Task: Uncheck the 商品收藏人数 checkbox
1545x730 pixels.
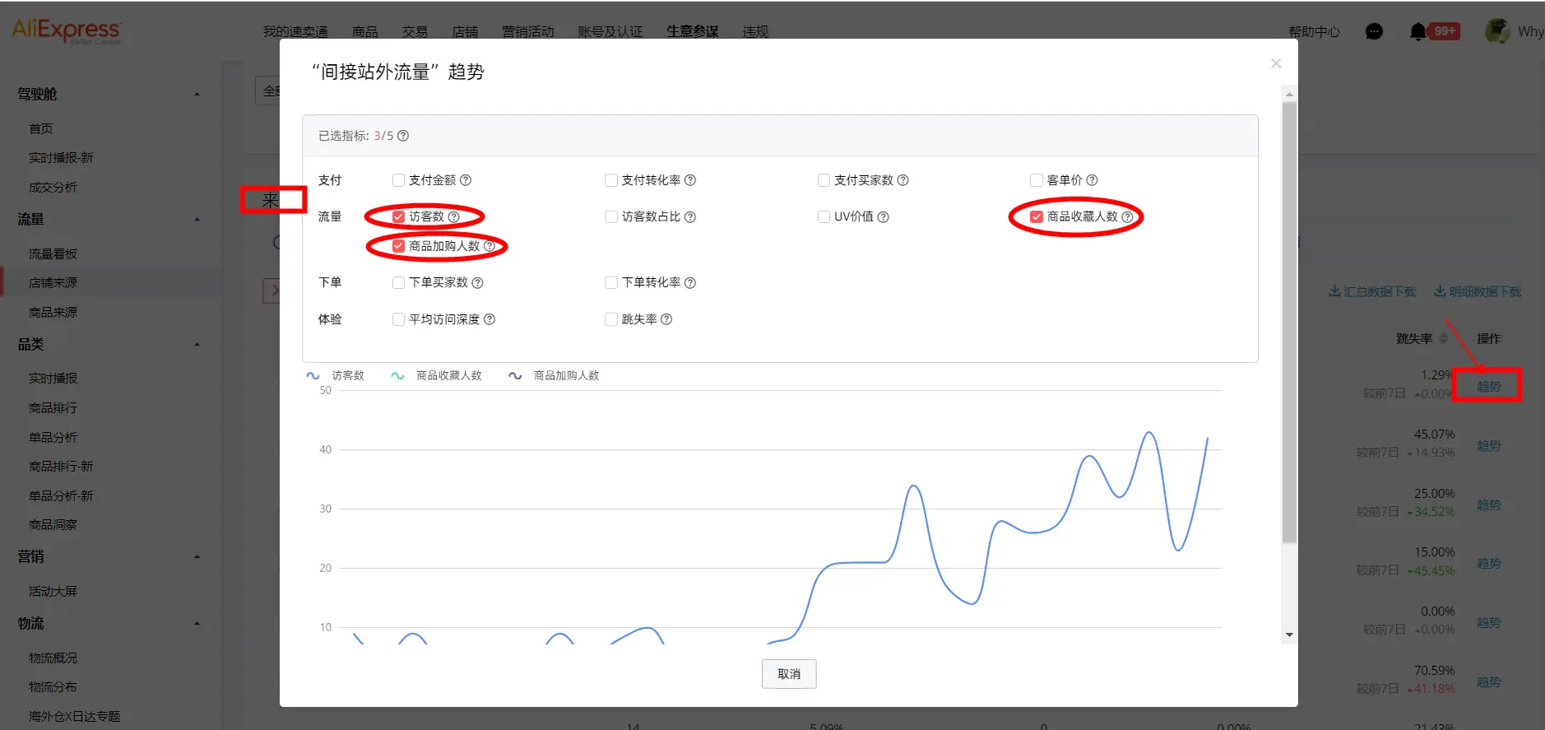Action: point(1037,217)
